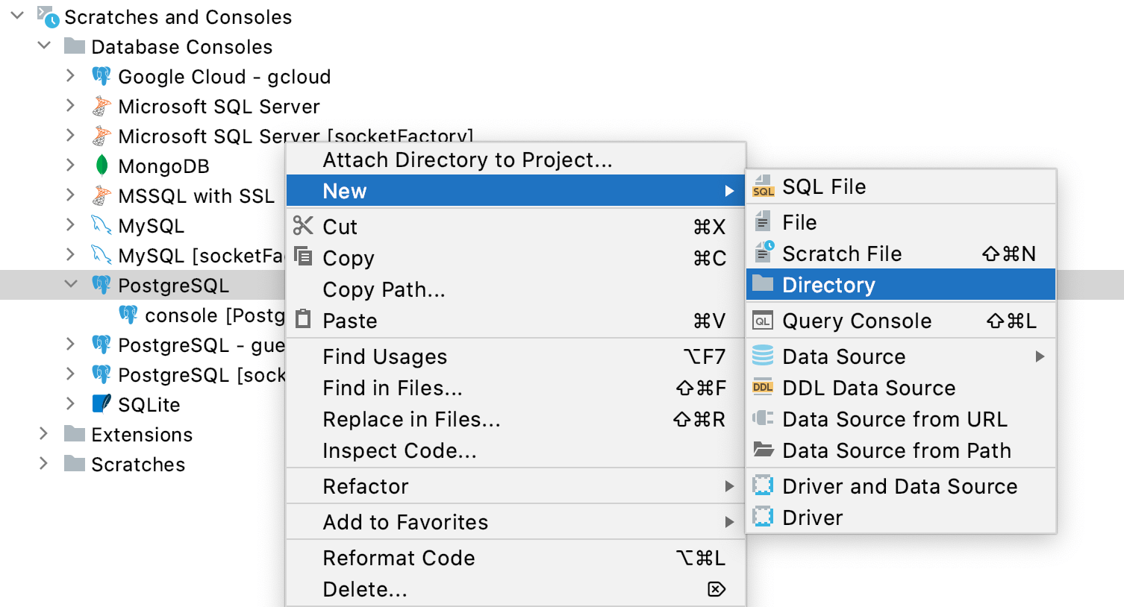This screenshot has height=607, width=1124.
Task: Select Driver and Data Source option
Action: click(x=899, y=486)
